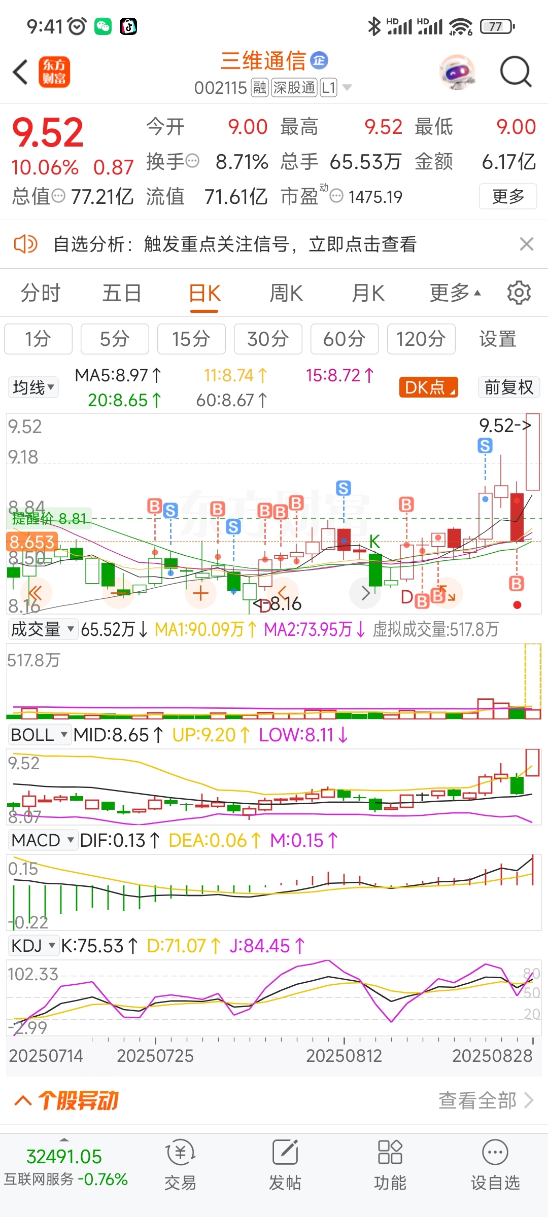Switch to the 月K tab
Image resolution: width=548 pixels, height=1217 pixels.
pos(368,293)
